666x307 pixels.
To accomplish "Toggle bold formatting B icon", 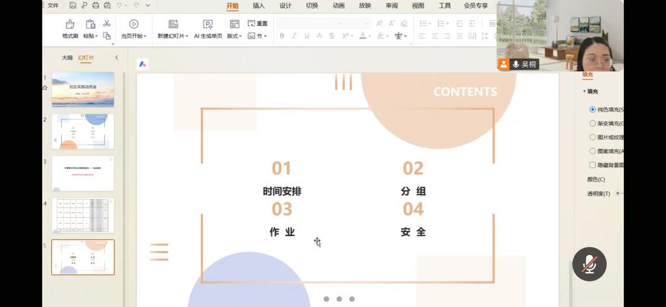I will click(282, 36).
